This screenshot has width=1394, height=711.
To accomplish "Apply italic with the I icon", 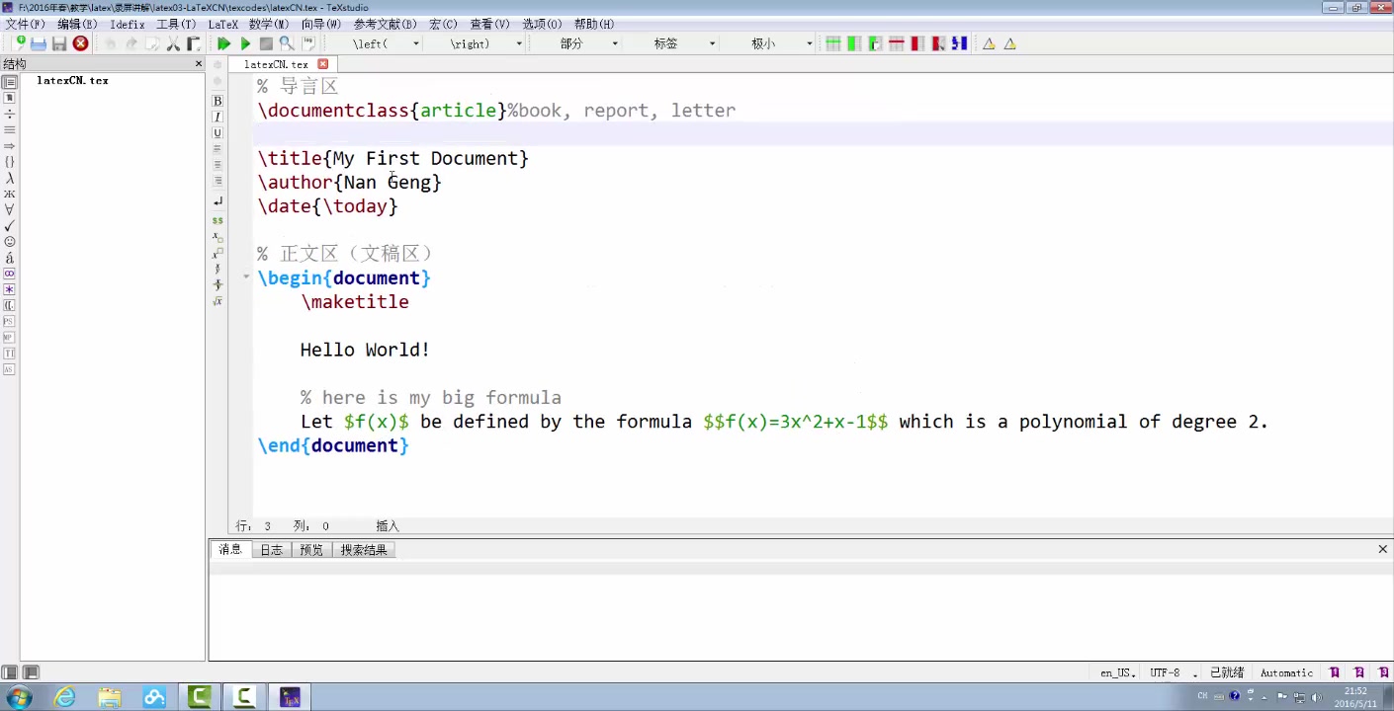I will (x=218, y=117).
